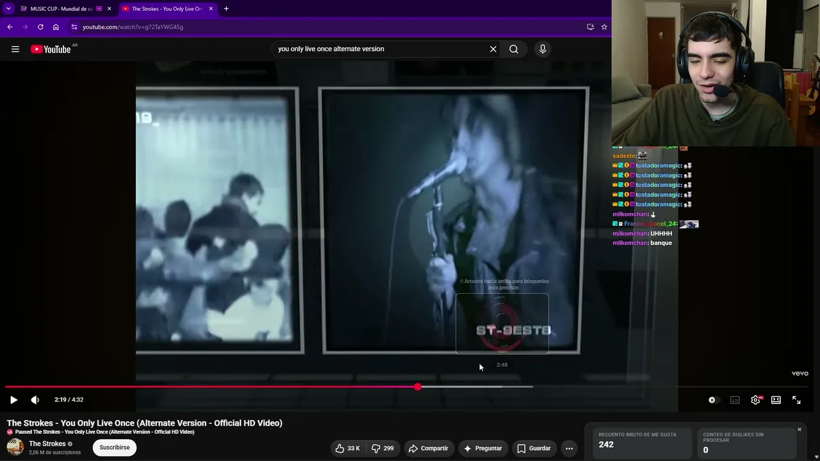Open a new browser tab
820x461 pixels.
point(226,9)
